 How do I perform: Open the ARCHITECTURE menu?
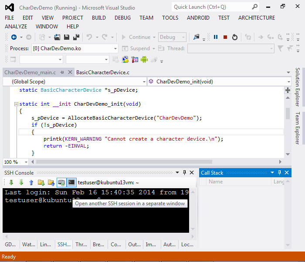(257, 18)
